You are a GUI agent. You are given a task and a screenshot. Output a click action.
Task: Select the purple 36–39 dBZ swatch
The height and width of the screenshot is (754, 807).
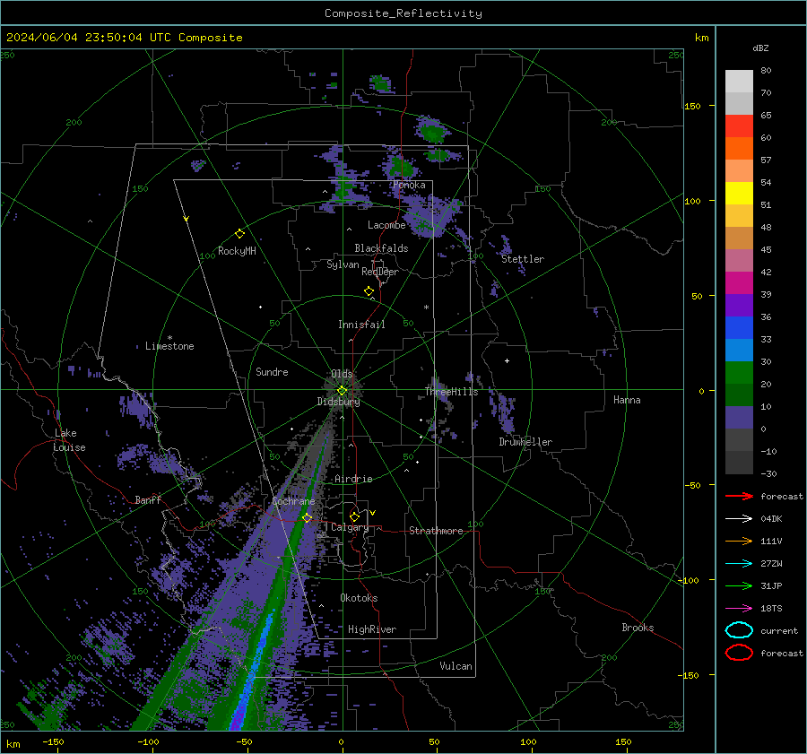point(739,305)
